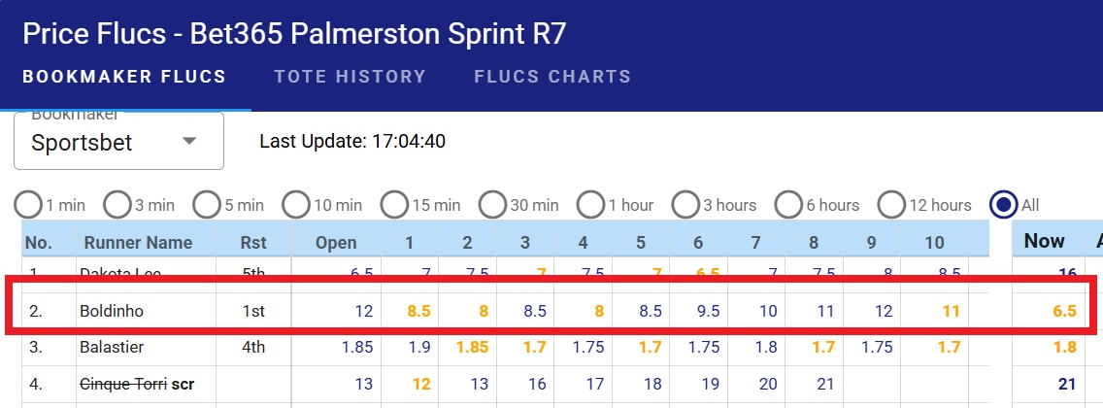This screenshot has height=408, width=1103.
Task: Open the Bookmaker dropdown arrow
Action: pos(188,142)
